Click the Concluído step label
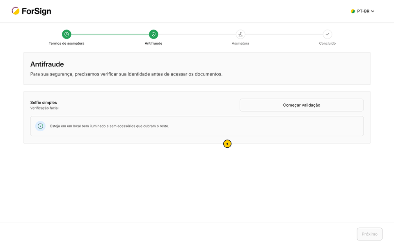The width and height of the screenshot is (394, 245). [x=328, y=43]
